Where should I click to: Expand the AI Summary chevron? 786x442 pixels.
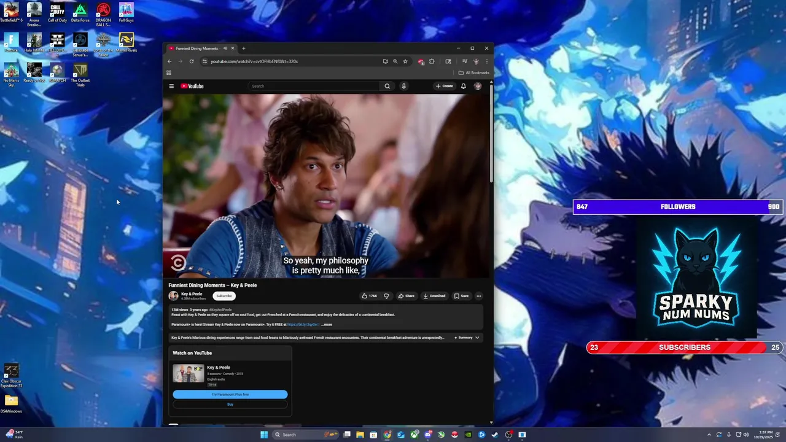point(477,338)
